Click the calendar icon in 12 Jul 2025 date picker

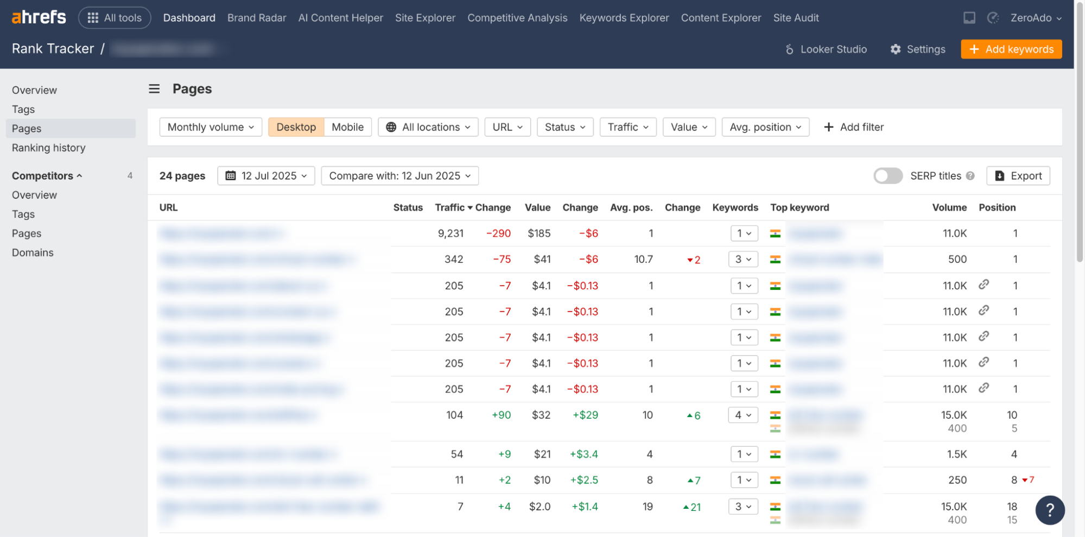click(x=231, y=176)
